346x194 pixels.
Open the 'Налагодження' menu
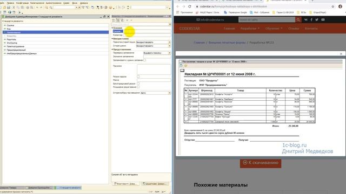[x=37, y=3]
